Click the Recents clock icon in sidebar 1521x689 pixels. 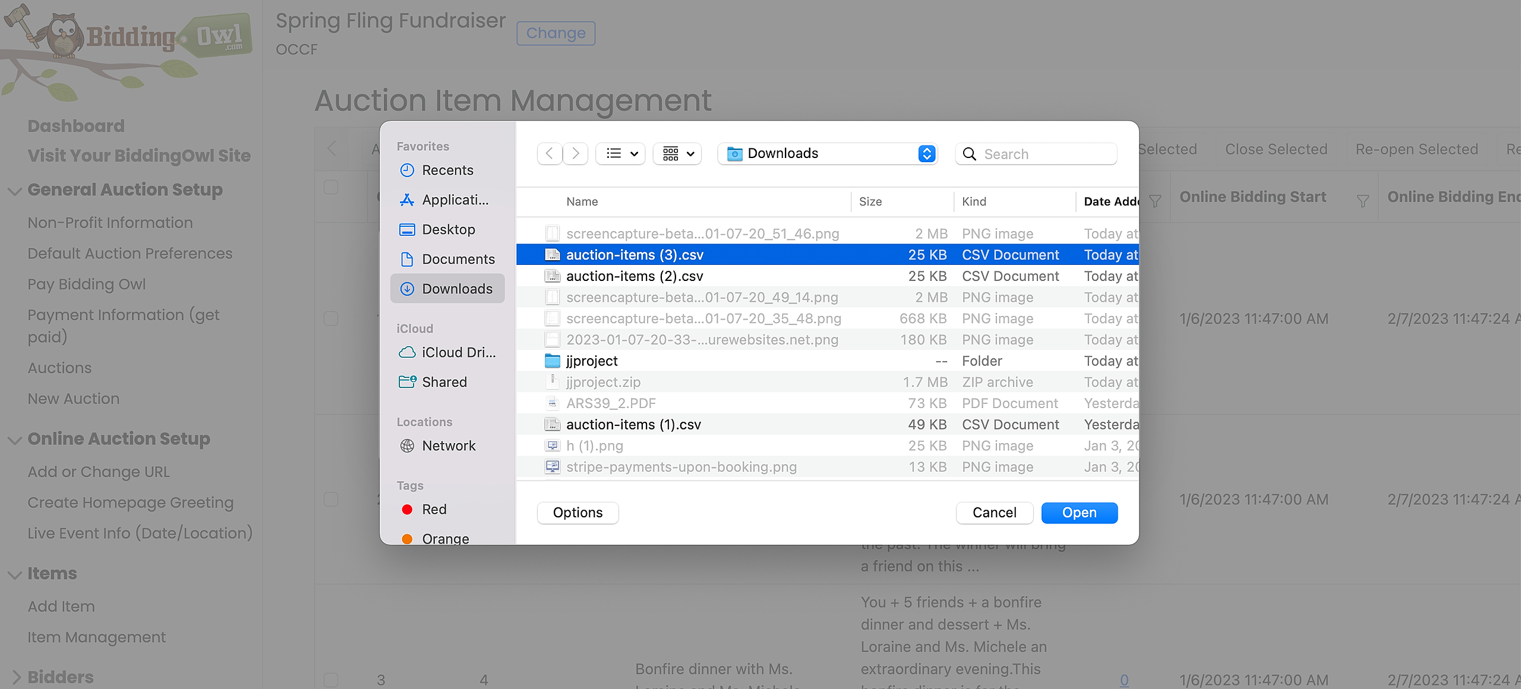(x=407, y=170)
